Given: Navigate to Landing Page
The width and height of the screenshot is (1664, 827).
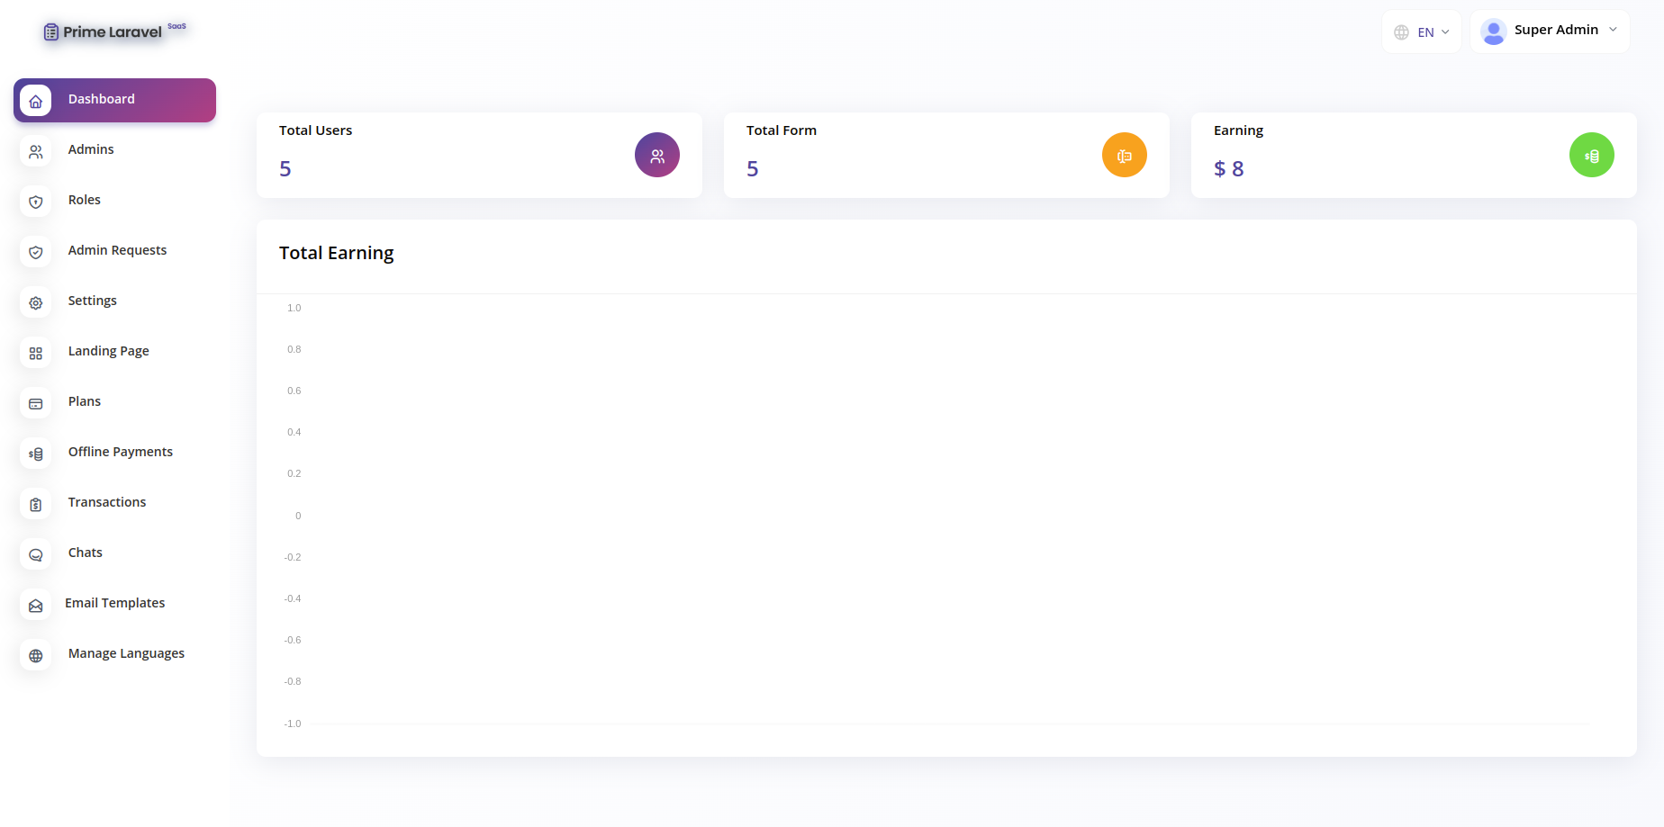Looking at the screenshot, I should [114, 352].
